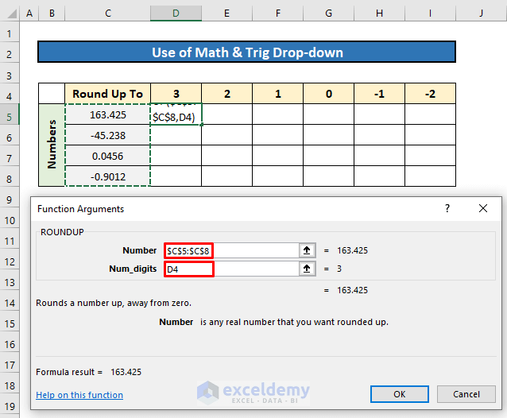Click the Function Arguments title bar text

click(x=80, y=209)
